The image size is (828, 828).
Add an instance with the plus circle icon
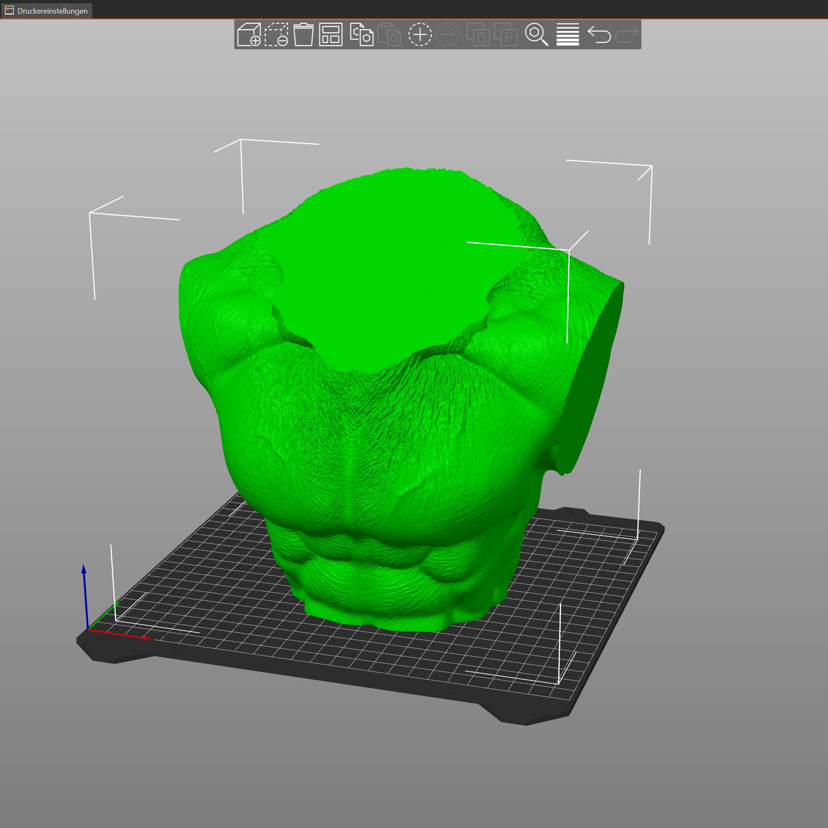[420, 34]
